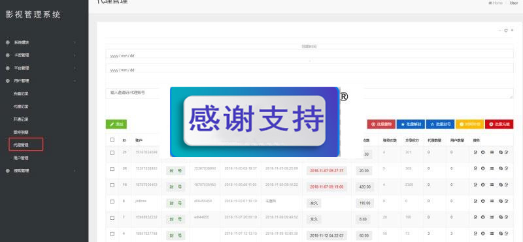523x242 pixels.
Task: Click the copy icon in the ID 21 row
Action: (x=501, y=152)
